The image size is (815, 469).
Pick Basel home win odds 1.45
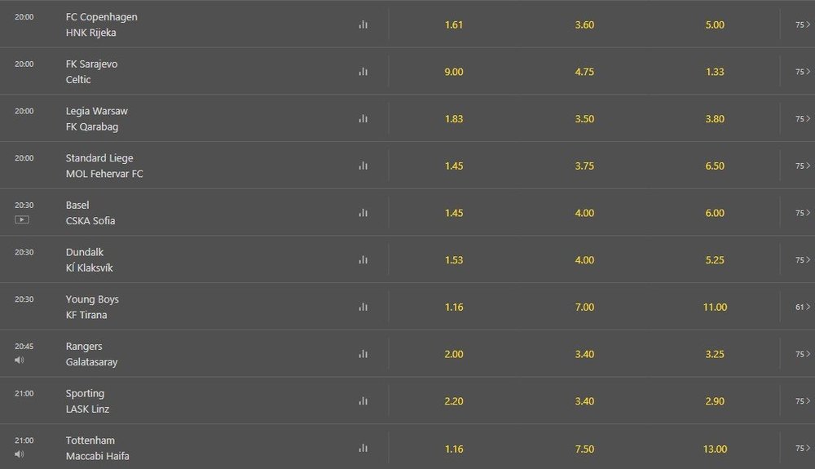454,213
